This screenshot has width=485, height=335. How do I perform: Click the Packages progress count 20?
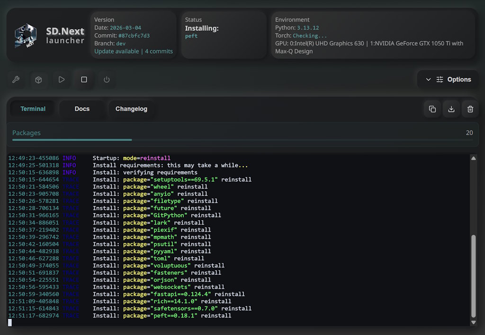click(x=469, y=133)
